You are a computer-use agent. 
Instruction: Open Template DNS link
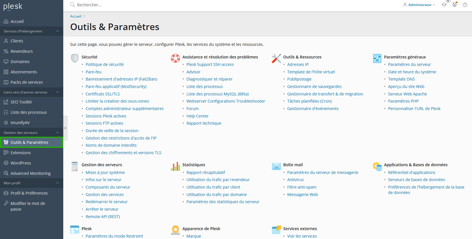click(x=401, y=79)
